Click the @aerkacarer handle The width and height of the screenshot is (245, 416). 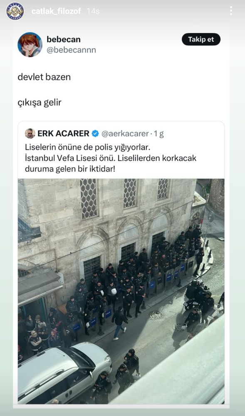click(x=125, y=134)
